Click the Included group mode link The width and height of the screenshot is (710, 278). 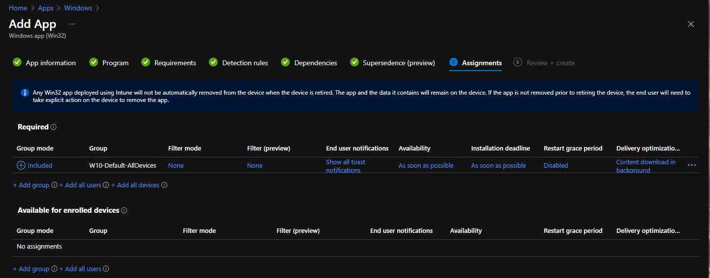40,166
